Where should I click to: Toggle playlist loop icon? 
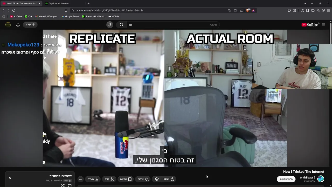[70, 185]
